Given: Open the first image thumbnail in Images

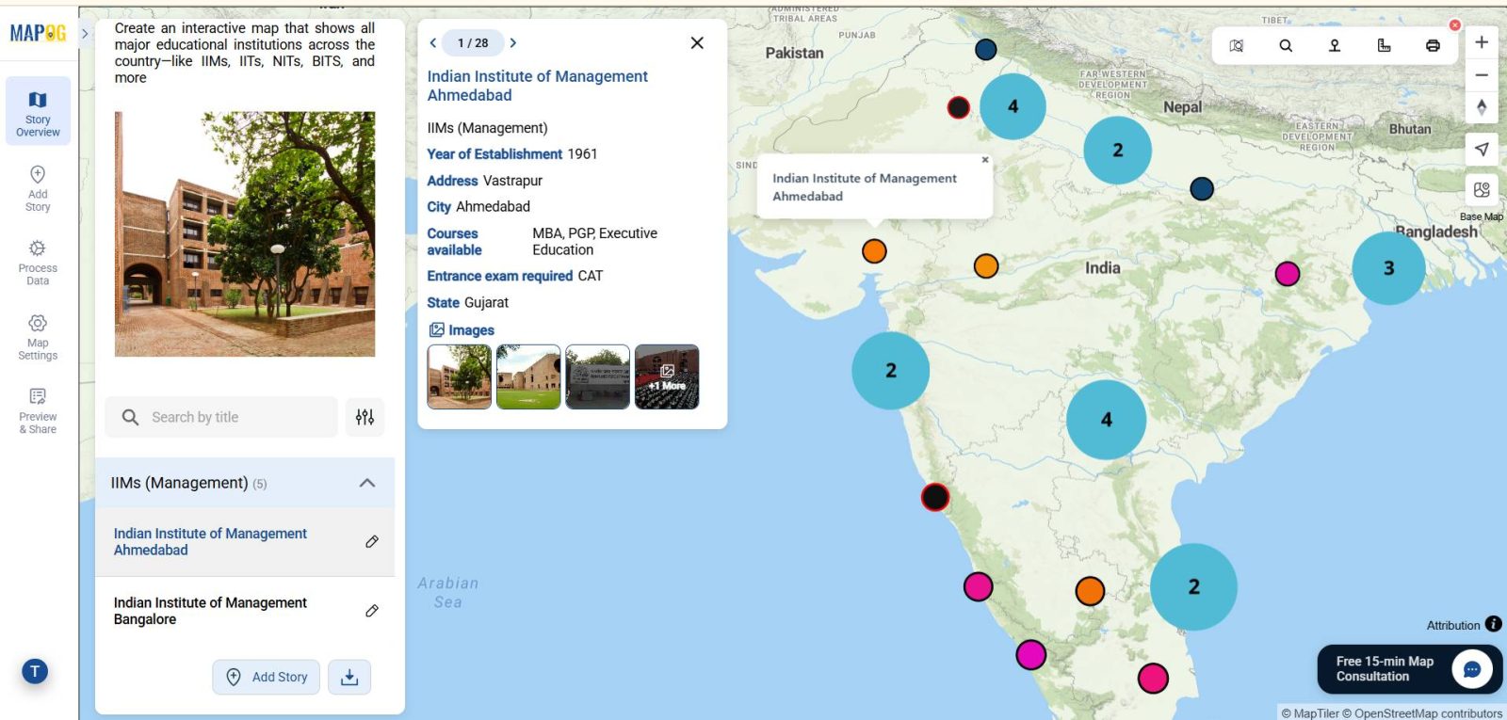Looking at the screenshot, I should point(460,376).
